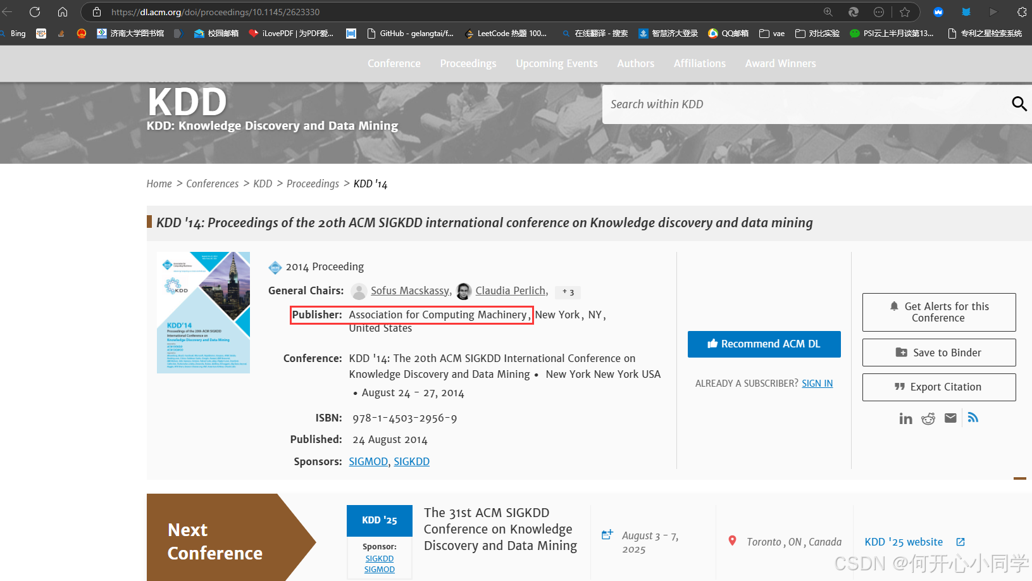
Task: Expand the vae bookmarks folder
Action: (x=772, y=34)
